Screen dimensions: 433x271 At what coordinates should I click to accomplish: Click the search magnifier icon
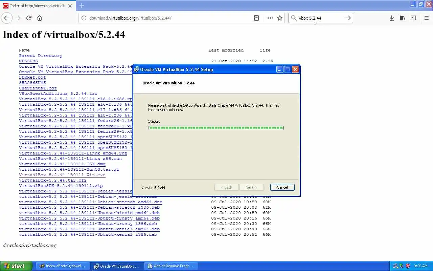click(294, 18)
